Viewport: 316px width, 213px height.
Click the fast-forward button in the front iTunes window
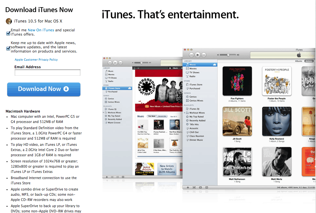point(204,55)
